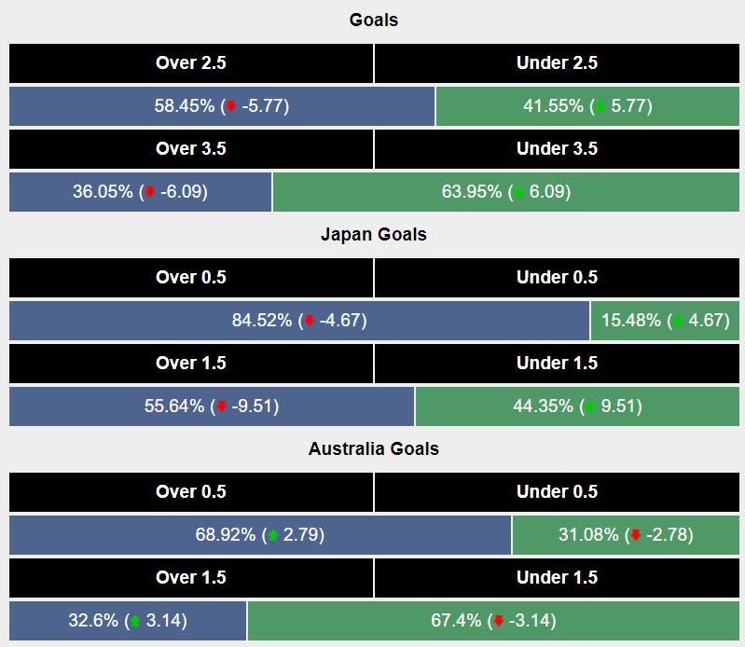Click green up arrow beside 68.92% Australia value
The width and height of the screenshot is (745, 647).
coord(273,535)
